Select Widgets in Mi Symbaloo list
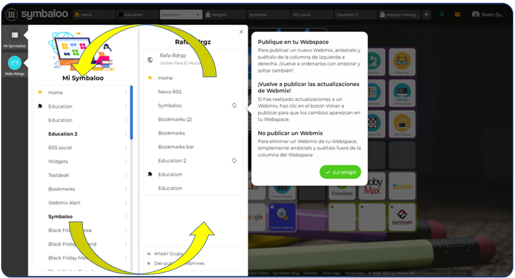Screen dimensions: 515x278 (x=58, y=162)
